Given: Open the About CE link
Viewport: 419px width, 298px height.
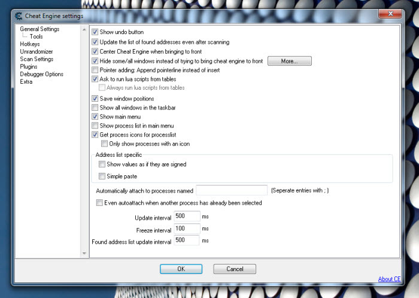Looking at the screenshot, I should click(389, 279).
